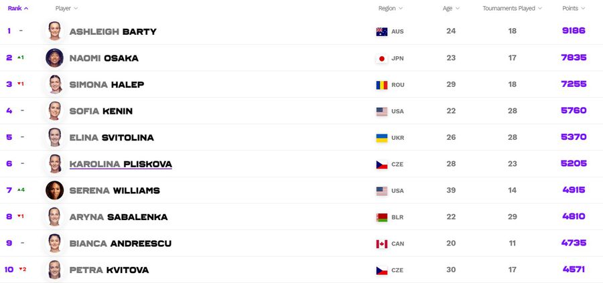Sort by Tournaments Played column

tap(513, 8)
